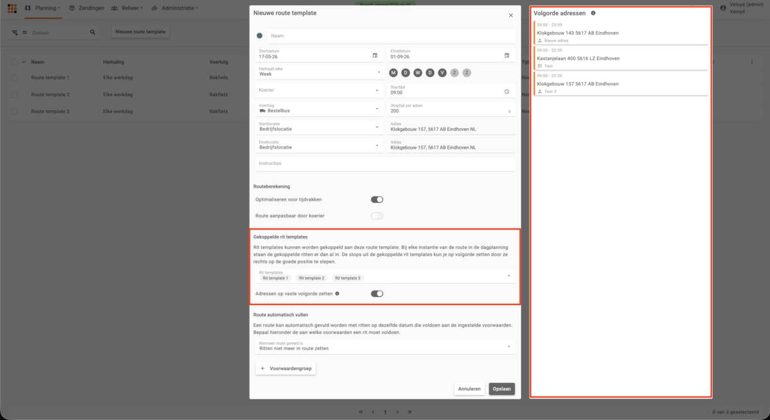This screenshot has height=420, width=770.
Task: Click the Veloyd app grid logo
Action: click(12, 8)
